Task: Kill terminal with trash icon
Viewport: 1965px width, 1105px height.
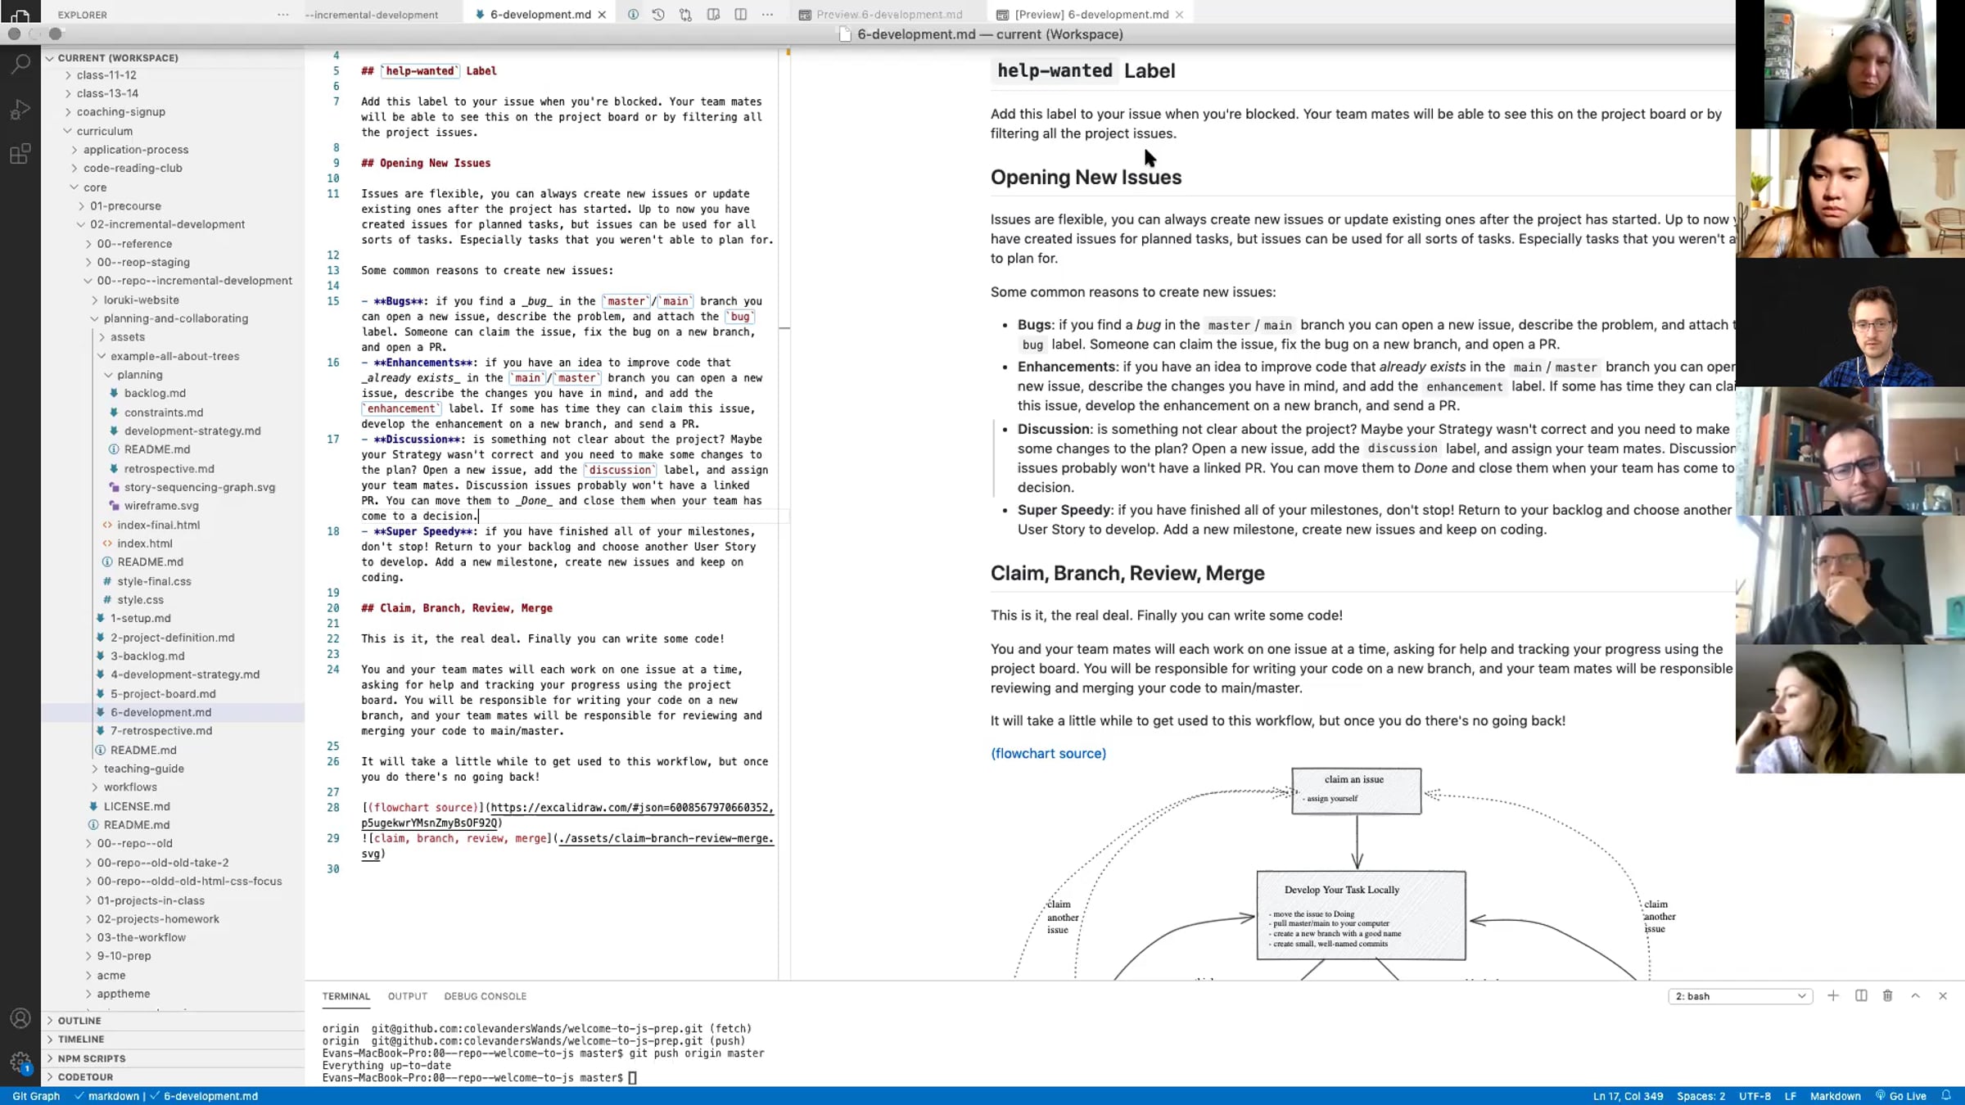Action: (1888, 996)
